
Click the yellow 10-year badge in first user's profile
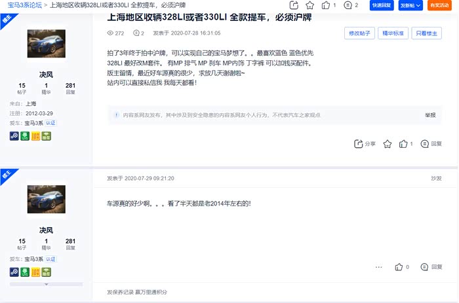coord(35,136)
